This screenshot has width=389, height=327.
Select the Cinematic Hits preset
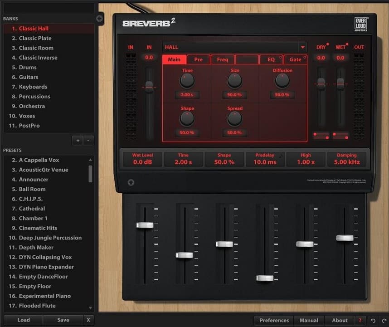46,228
